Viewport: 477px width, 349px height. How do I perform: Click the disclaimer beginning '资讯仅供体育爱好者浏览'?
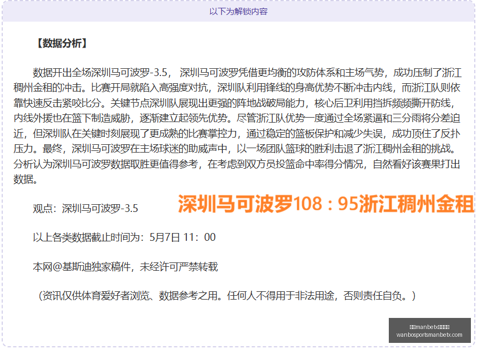[227, 295]
